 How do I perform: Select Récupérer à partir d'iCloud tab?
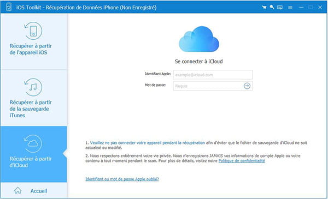[34, 154]
